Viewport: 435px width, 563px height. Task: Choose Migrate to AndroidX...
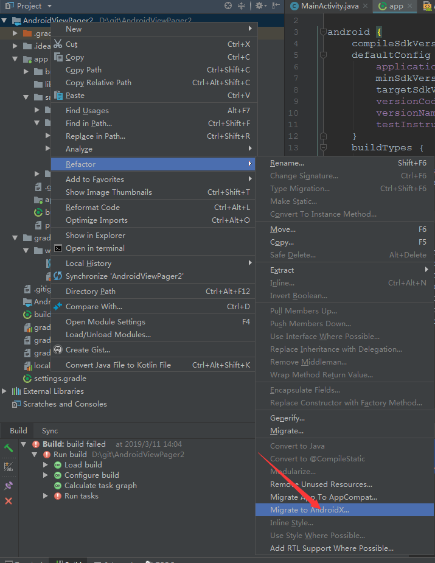click(345, 510)
